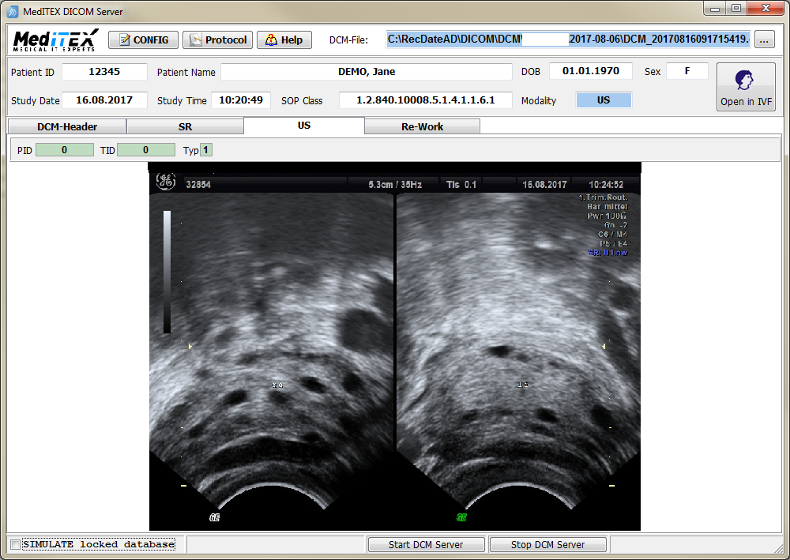Click the '5.3cm / 35Hz' text on ultrasound
The width and height of the screenshot is (790, 560).
[395, 185]
